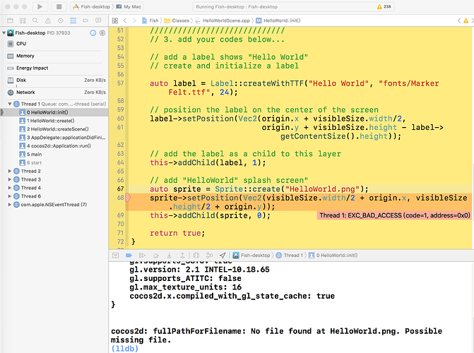Select stack frame 4 cocos2d::Application::run()
474x353 pixels.
(x=54, y=146)
